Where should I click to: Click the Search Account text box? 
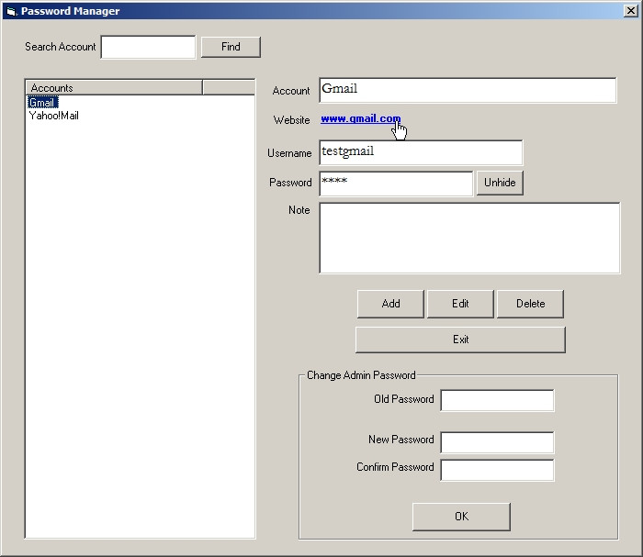coord(148,47)
